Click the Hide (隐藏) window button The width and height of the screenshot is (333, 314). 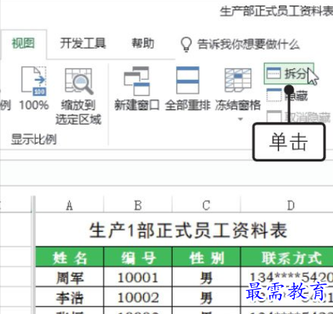point(287,96)
